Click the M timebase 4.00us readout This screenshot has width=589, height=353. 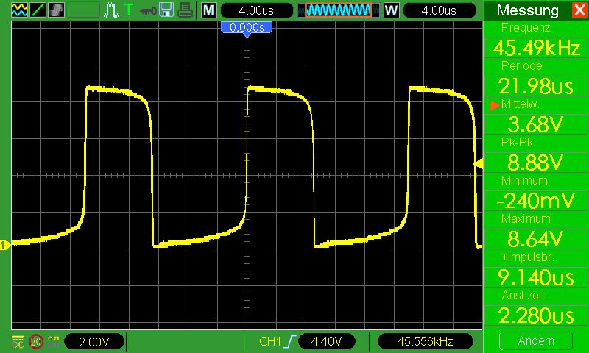[x=256, y=10]
